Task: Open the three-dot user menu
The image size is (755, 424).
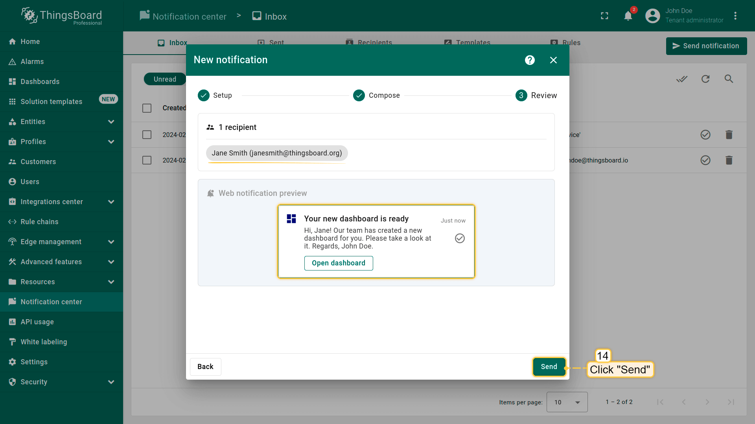Action: point(735,16)
